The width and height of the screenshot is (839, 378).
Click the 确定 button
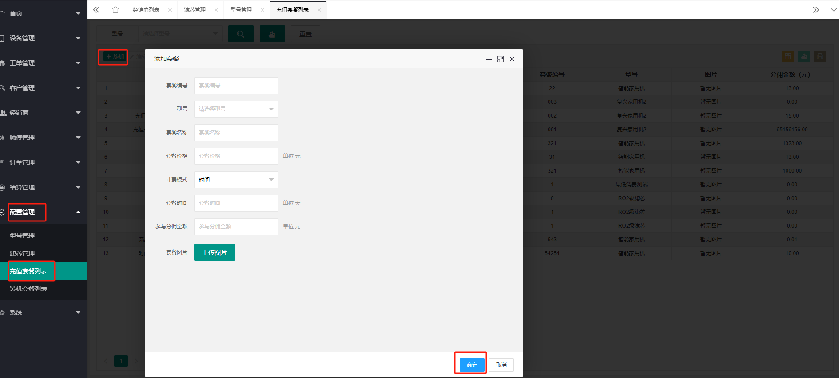[x=472, y=365]
